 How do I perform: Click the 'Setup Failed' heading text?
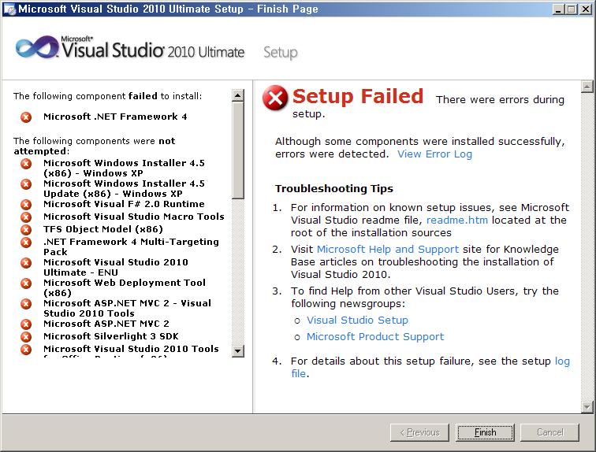(x=358, y=96)
